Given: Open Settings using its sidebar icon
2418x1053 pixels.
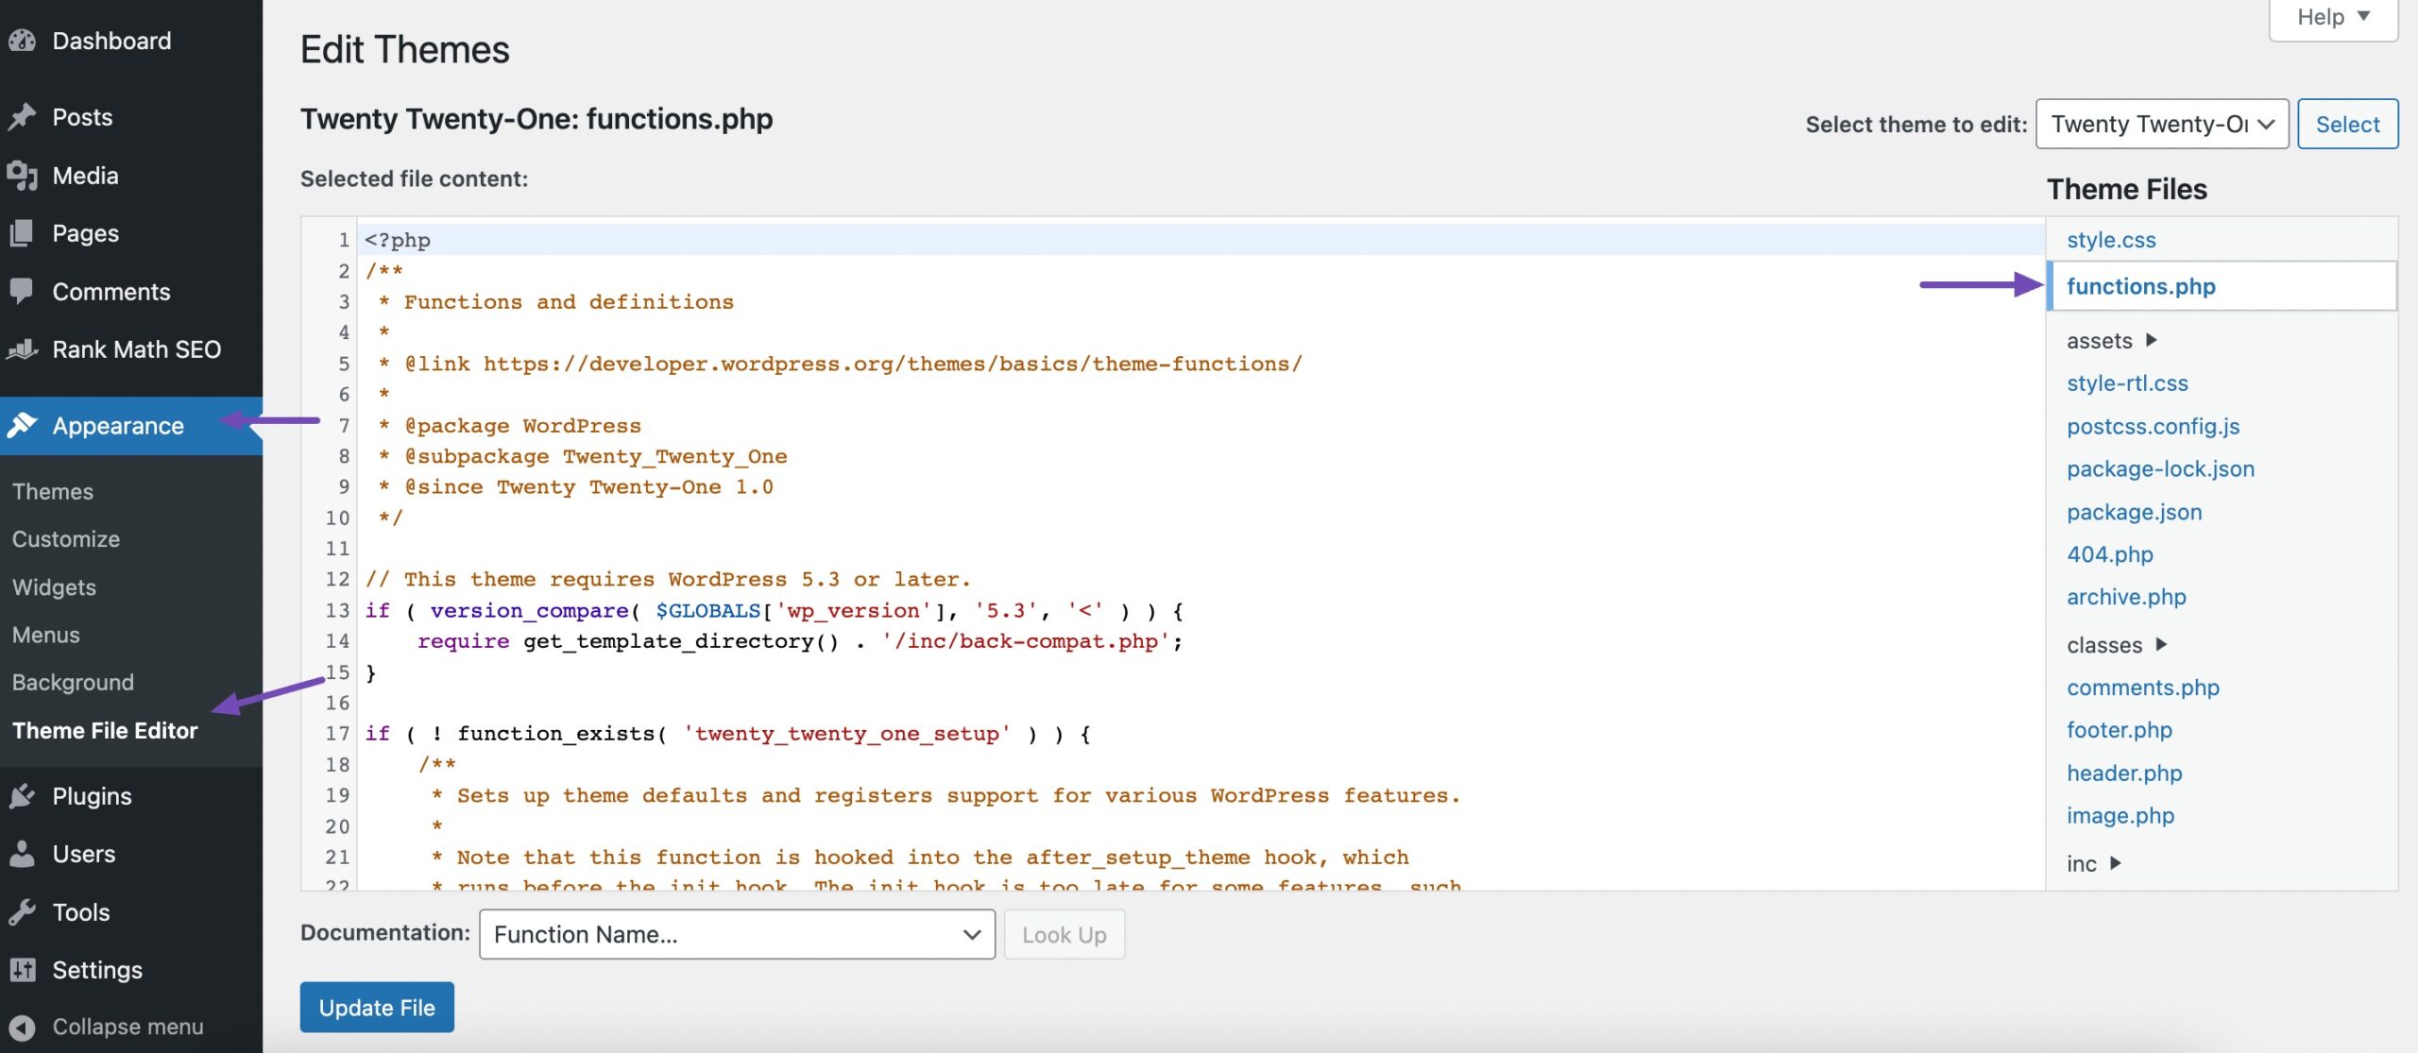Looking at the screenshot, I should 24,969.
